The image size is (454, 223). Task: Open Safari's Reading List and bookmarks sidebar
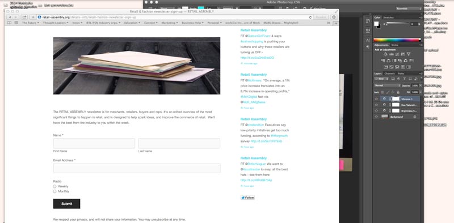click(9, 23)
